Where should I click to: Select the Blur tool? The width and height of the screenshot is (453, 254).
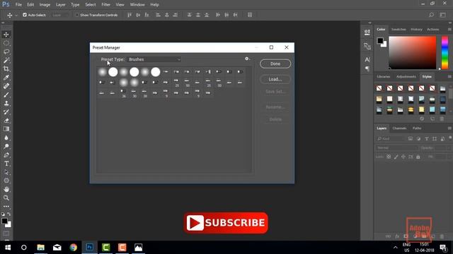(6, 138)
